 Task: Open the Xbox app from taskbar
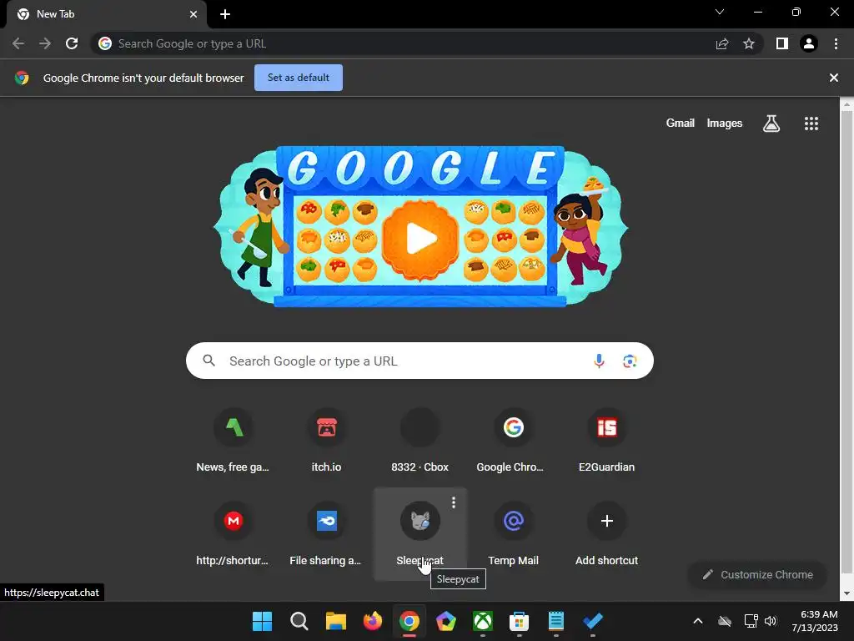tap(483, 621)
